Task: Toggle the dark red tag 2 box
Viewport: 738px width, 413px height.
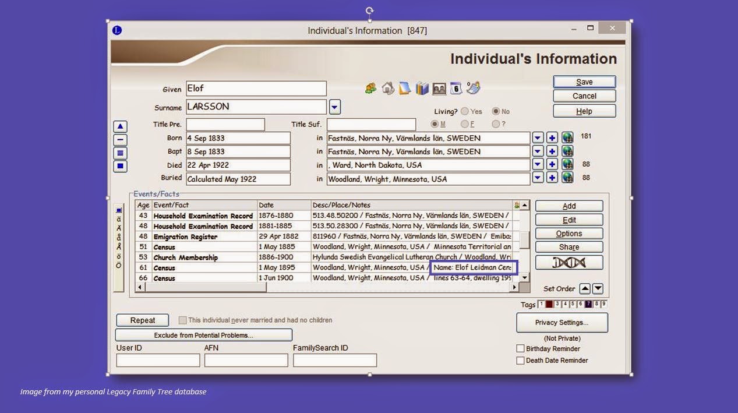Action: coord(549,305)
